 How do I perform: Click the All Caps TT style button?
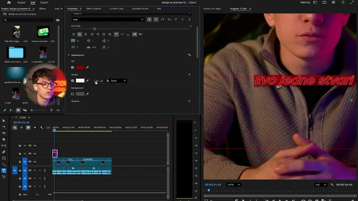click(162, 20)
